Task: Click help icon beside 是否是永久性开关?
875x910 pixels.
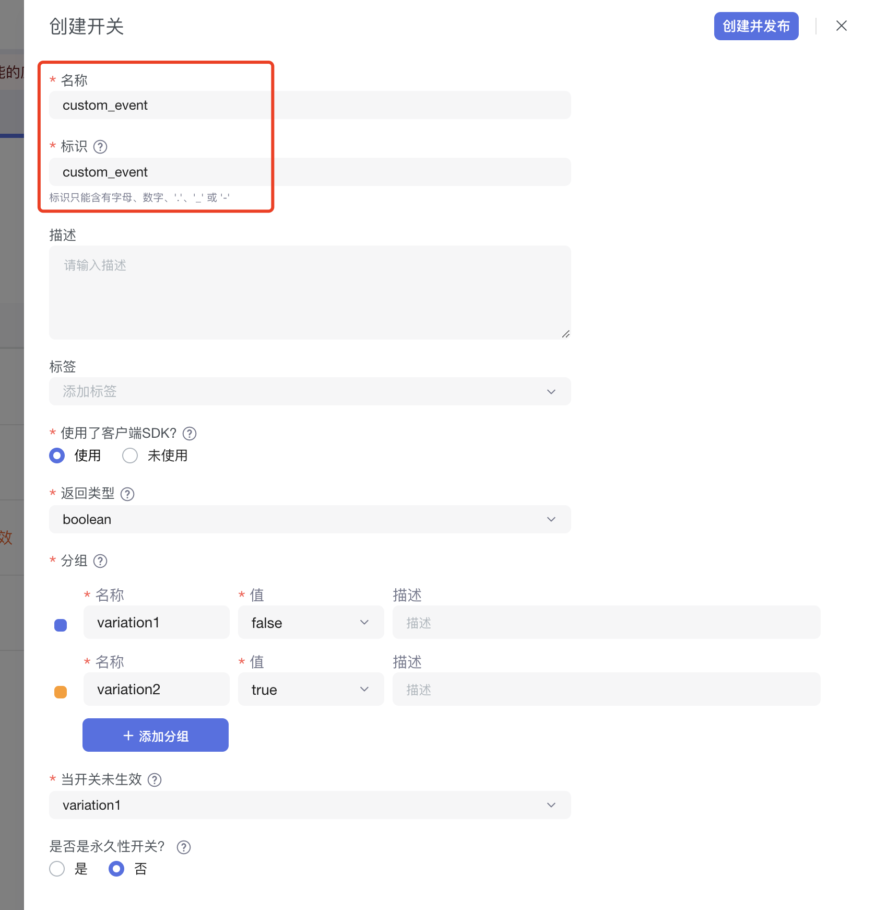Action: [x=184, y=847]
